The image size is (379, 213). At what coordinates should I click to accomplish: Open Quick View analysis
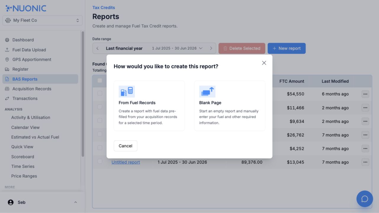[x=22, y=147]
